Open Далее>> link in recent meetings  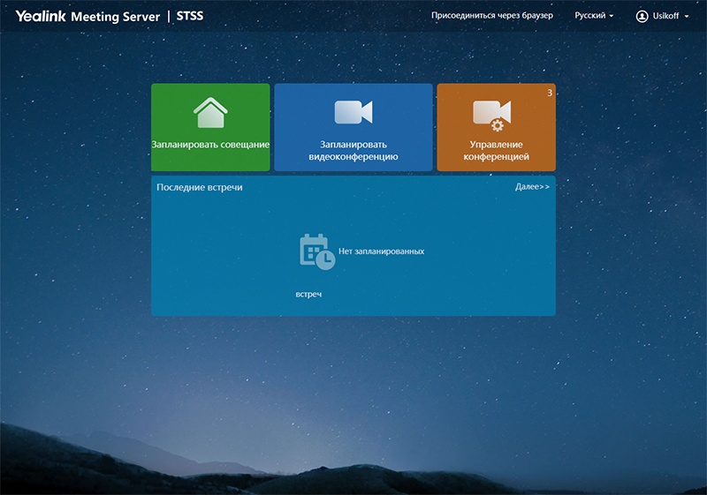pos(533,187)
